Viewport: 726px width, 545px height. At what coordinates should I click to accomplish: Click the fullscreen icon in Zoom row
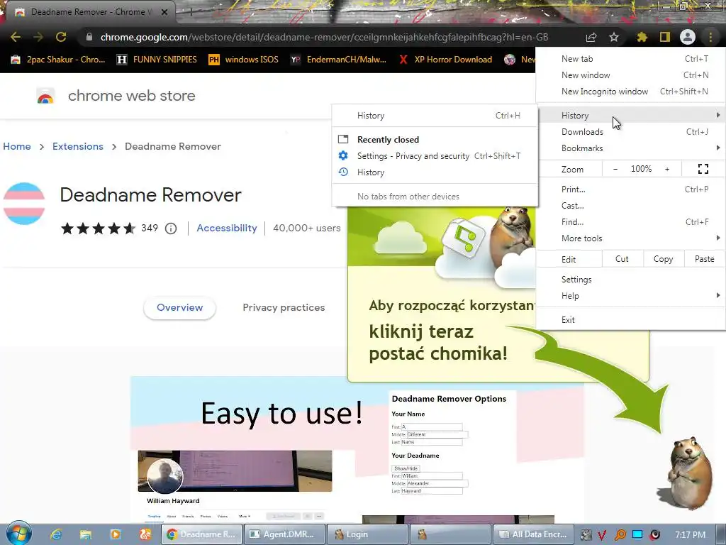click(703, 169)
